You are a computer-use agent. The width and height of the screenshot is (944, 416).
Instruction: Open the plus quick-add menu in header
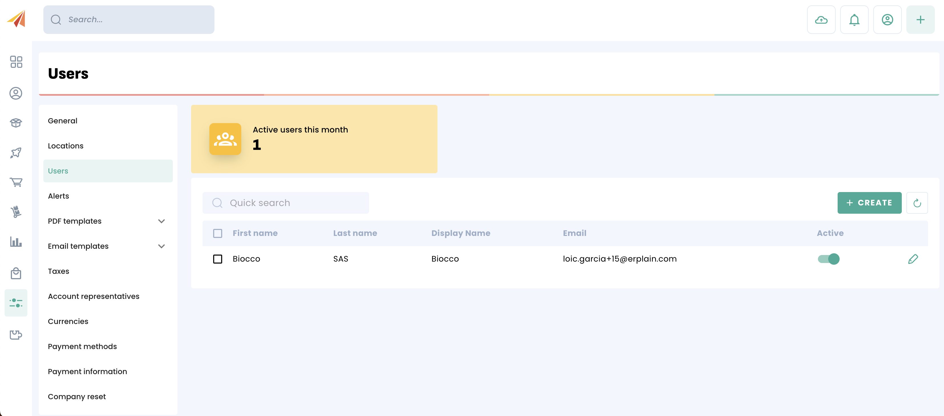[920, 20]
